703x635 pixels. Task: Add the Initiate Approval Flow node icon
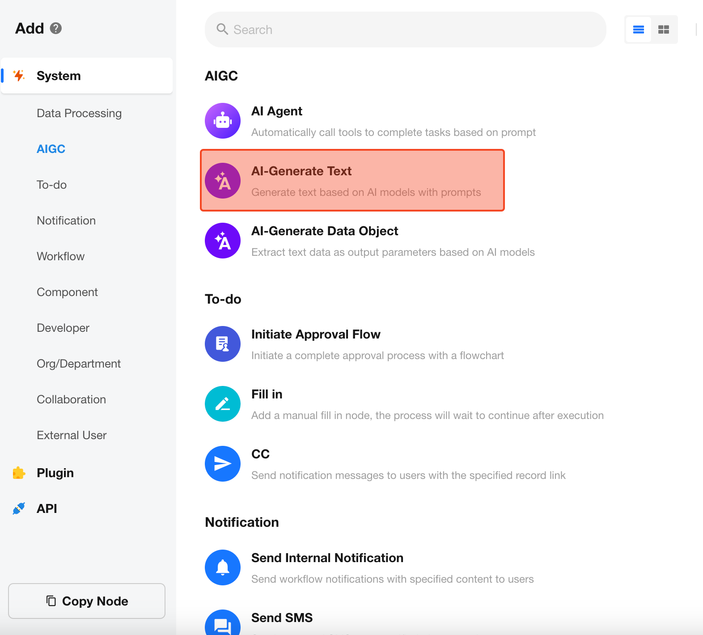pyautogui.click(x=223, y=344)
